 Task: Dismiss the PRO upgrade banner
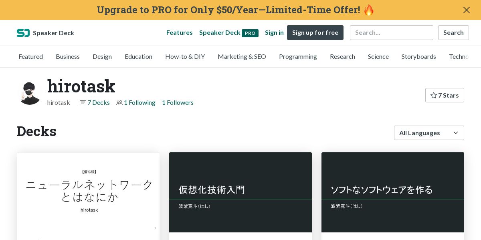(466, 10)
